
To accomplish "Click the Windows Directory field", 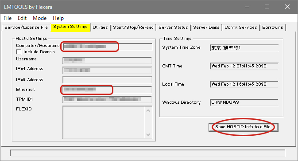I will [x=244, y=102].
